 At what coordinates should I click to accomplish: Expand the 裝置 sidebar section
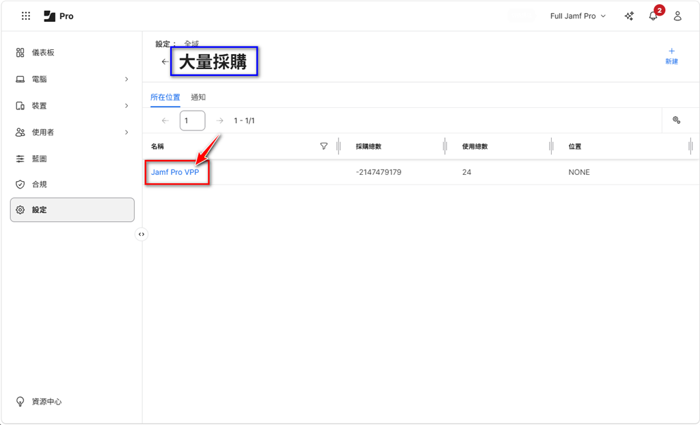(126, 106)
